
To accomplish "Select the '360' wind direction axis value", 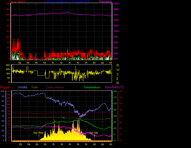I will pyautogui.click(x=8, y=65).
